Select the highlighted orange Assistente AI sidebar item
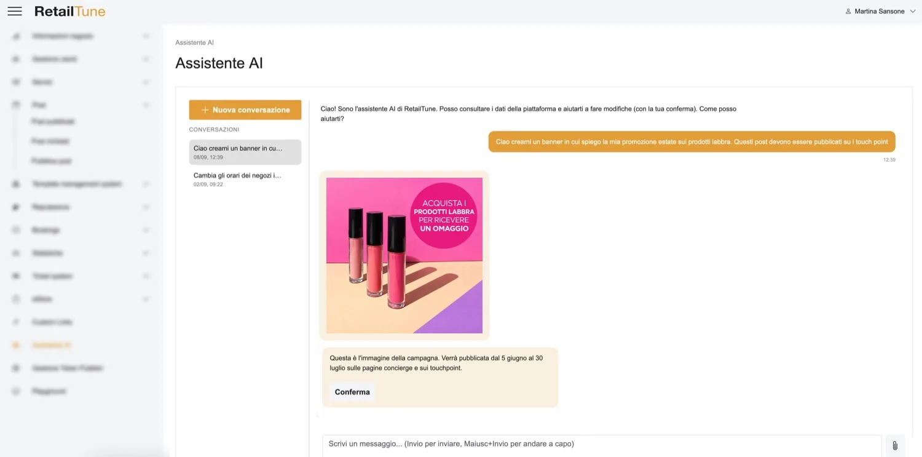This screenshot has height=457, width=922. 52,345
